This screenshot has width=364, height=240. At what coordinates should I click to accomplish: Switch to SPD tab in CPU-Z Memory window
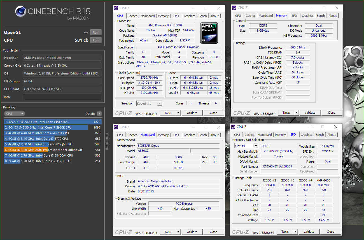tap(294, 16)
